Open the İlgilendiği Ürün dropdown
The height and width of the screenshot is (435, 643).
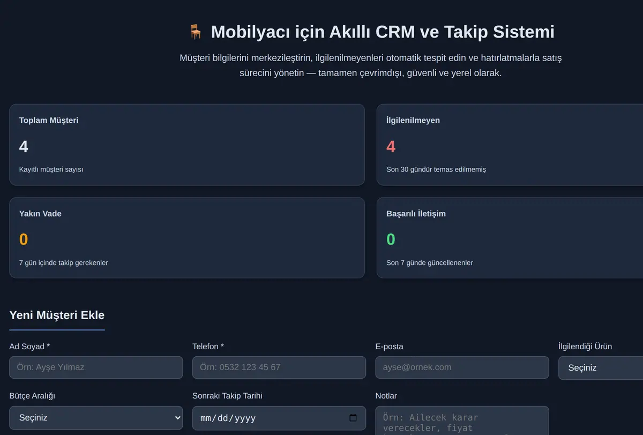(x=601, y=368)
